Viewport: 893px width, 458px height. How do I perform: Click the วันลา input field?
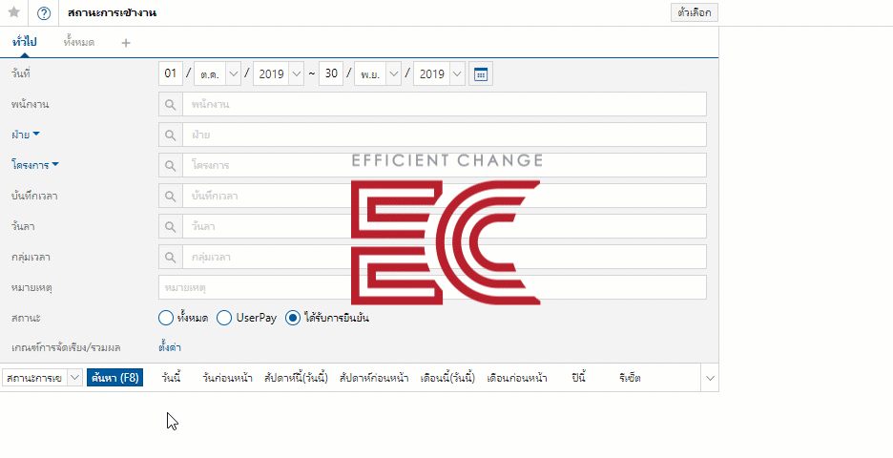tap(445, 227)
